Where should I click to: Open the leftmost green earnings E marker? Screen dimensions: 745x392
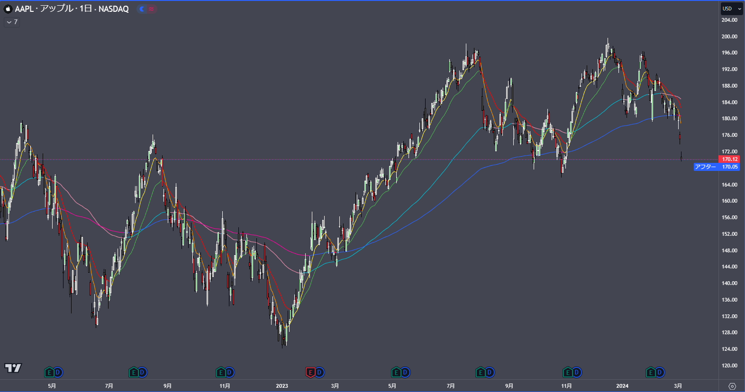tap(49, 373)
